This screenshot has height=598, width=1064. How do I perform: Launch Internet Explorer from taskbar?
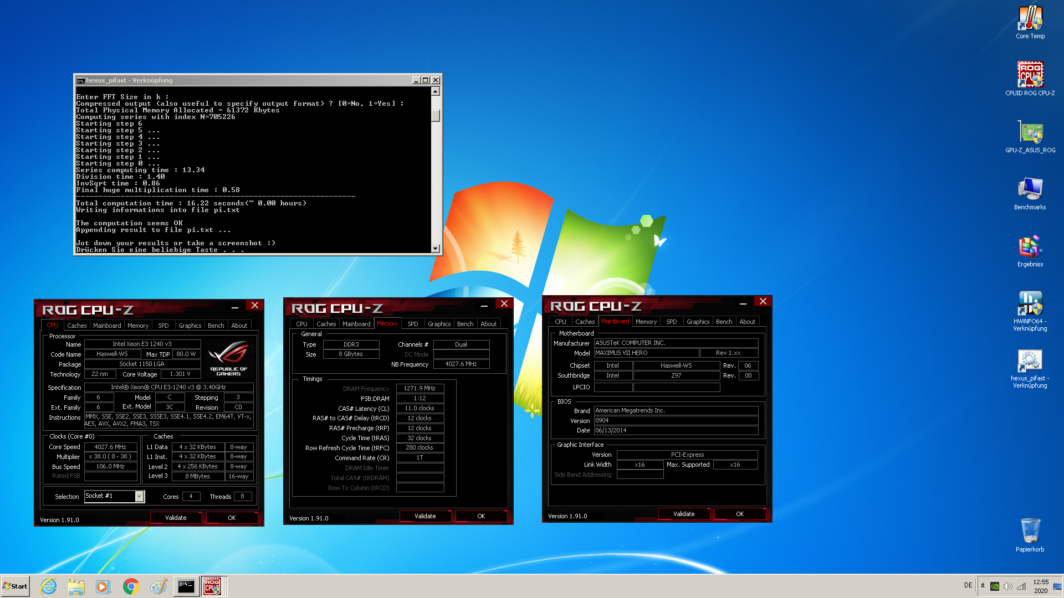click(49, 586)
